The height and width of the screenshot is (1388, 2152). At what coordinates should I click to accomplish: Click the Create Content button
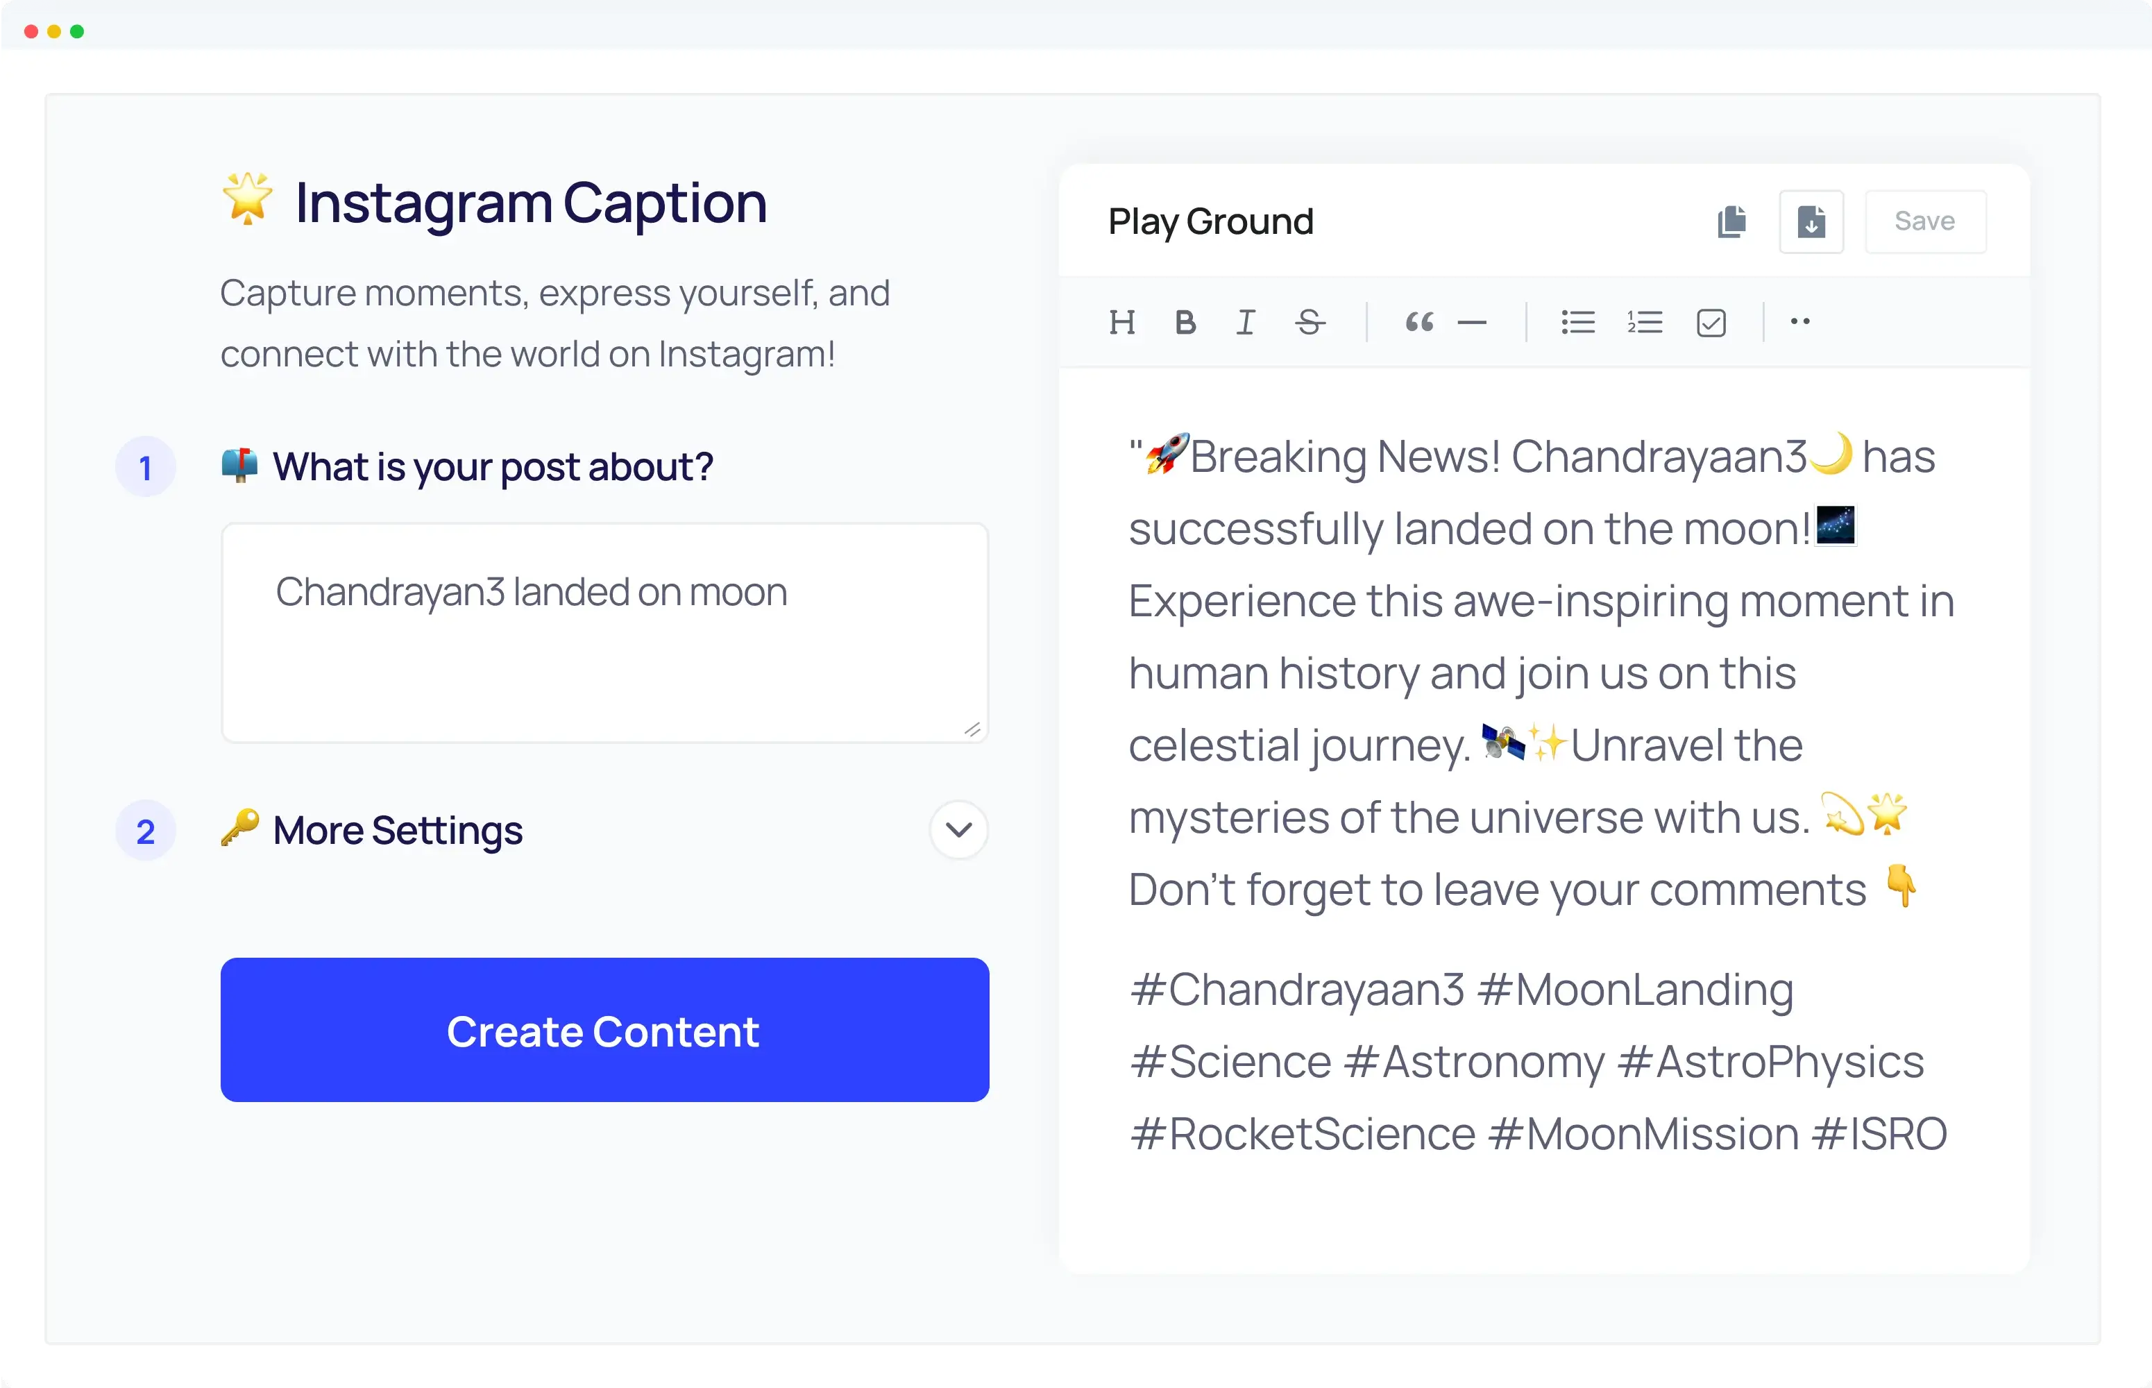tap(603, 1030)
